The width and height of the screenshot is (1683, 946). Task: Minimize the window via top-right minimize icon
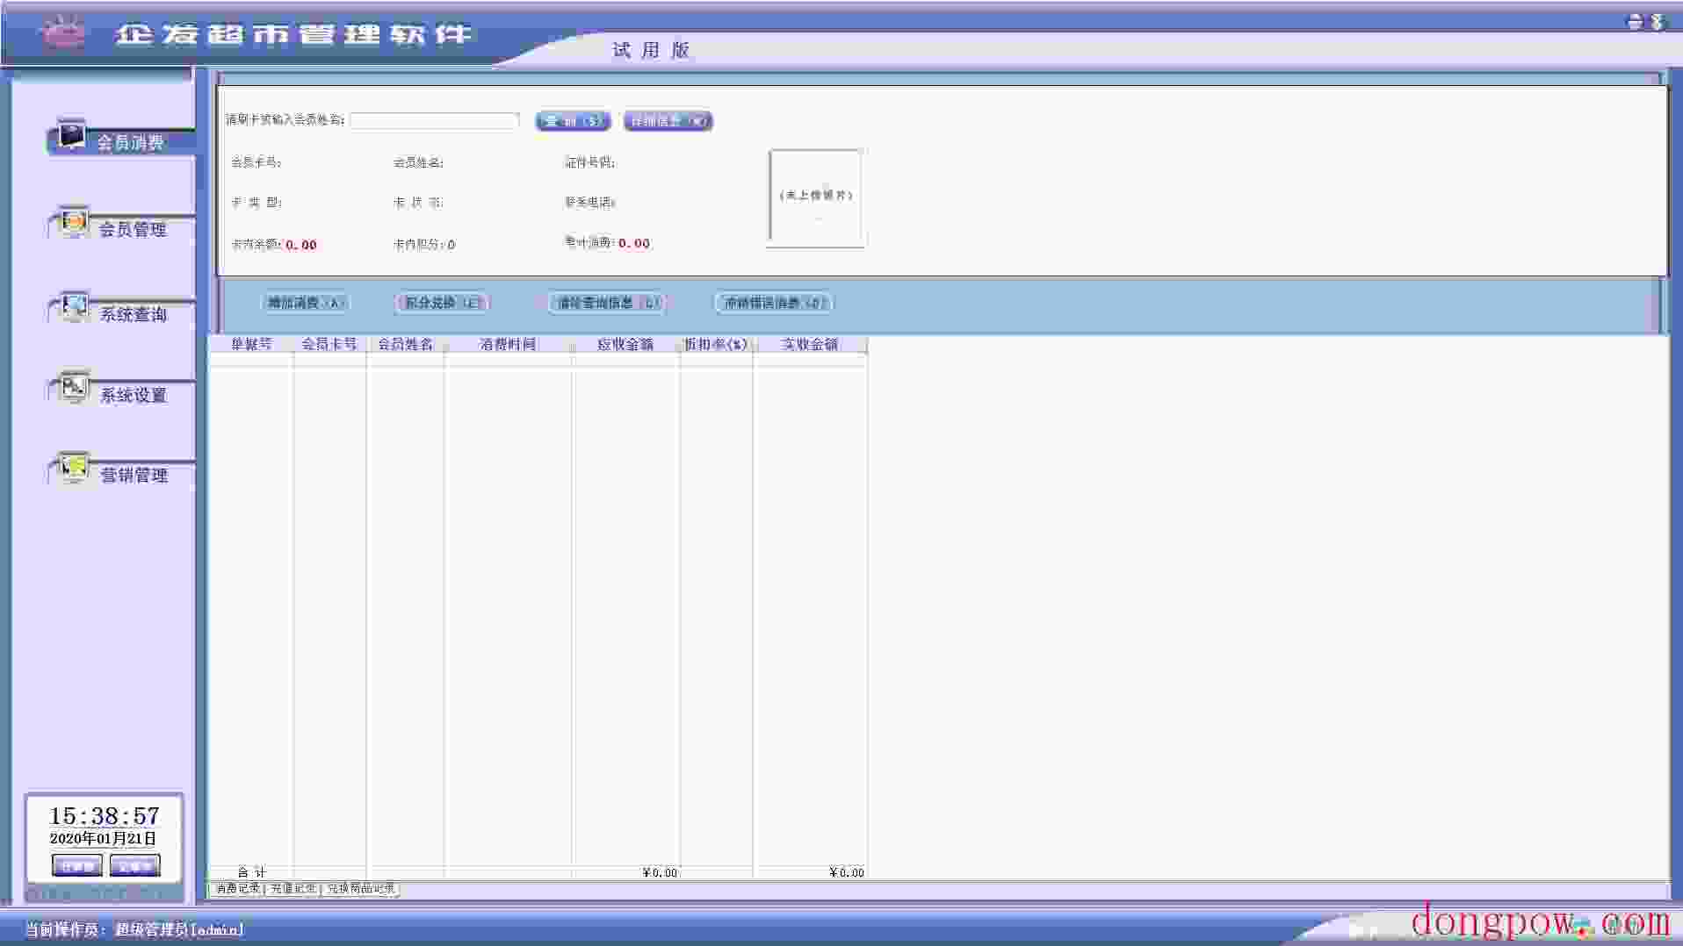tap(1635, 22)
